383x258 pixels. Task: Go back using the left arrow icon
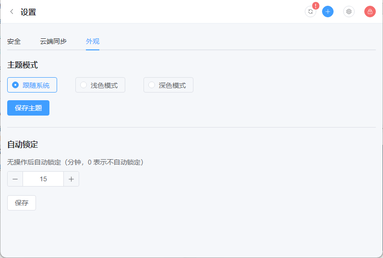point(12,12)
